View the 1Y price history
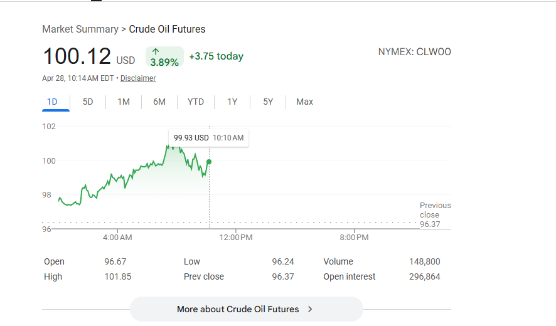This screenshot has width=556, height=326. (x=232, y=102)
